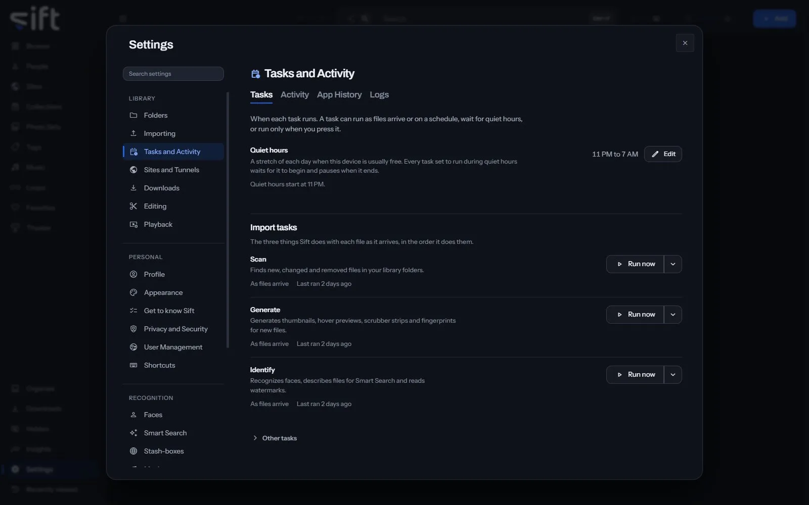Open Playback settings icon
809x505 pixels.
(x=133, y=224)
